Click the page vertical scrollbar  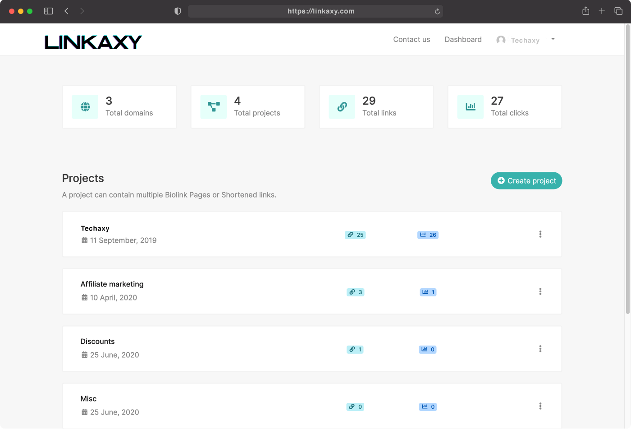628,170
